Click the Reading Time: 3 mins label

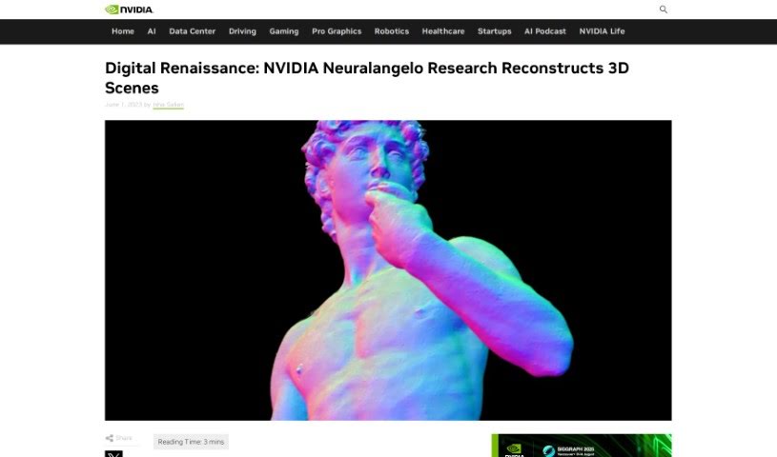pyautogui.click(x=191, y=442)
